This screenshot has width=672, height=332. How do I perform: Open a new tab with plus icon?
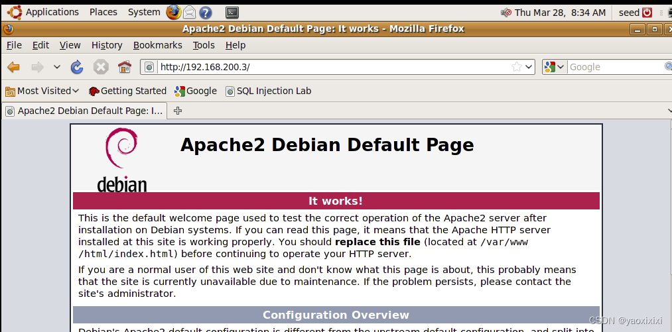[177, 111]
